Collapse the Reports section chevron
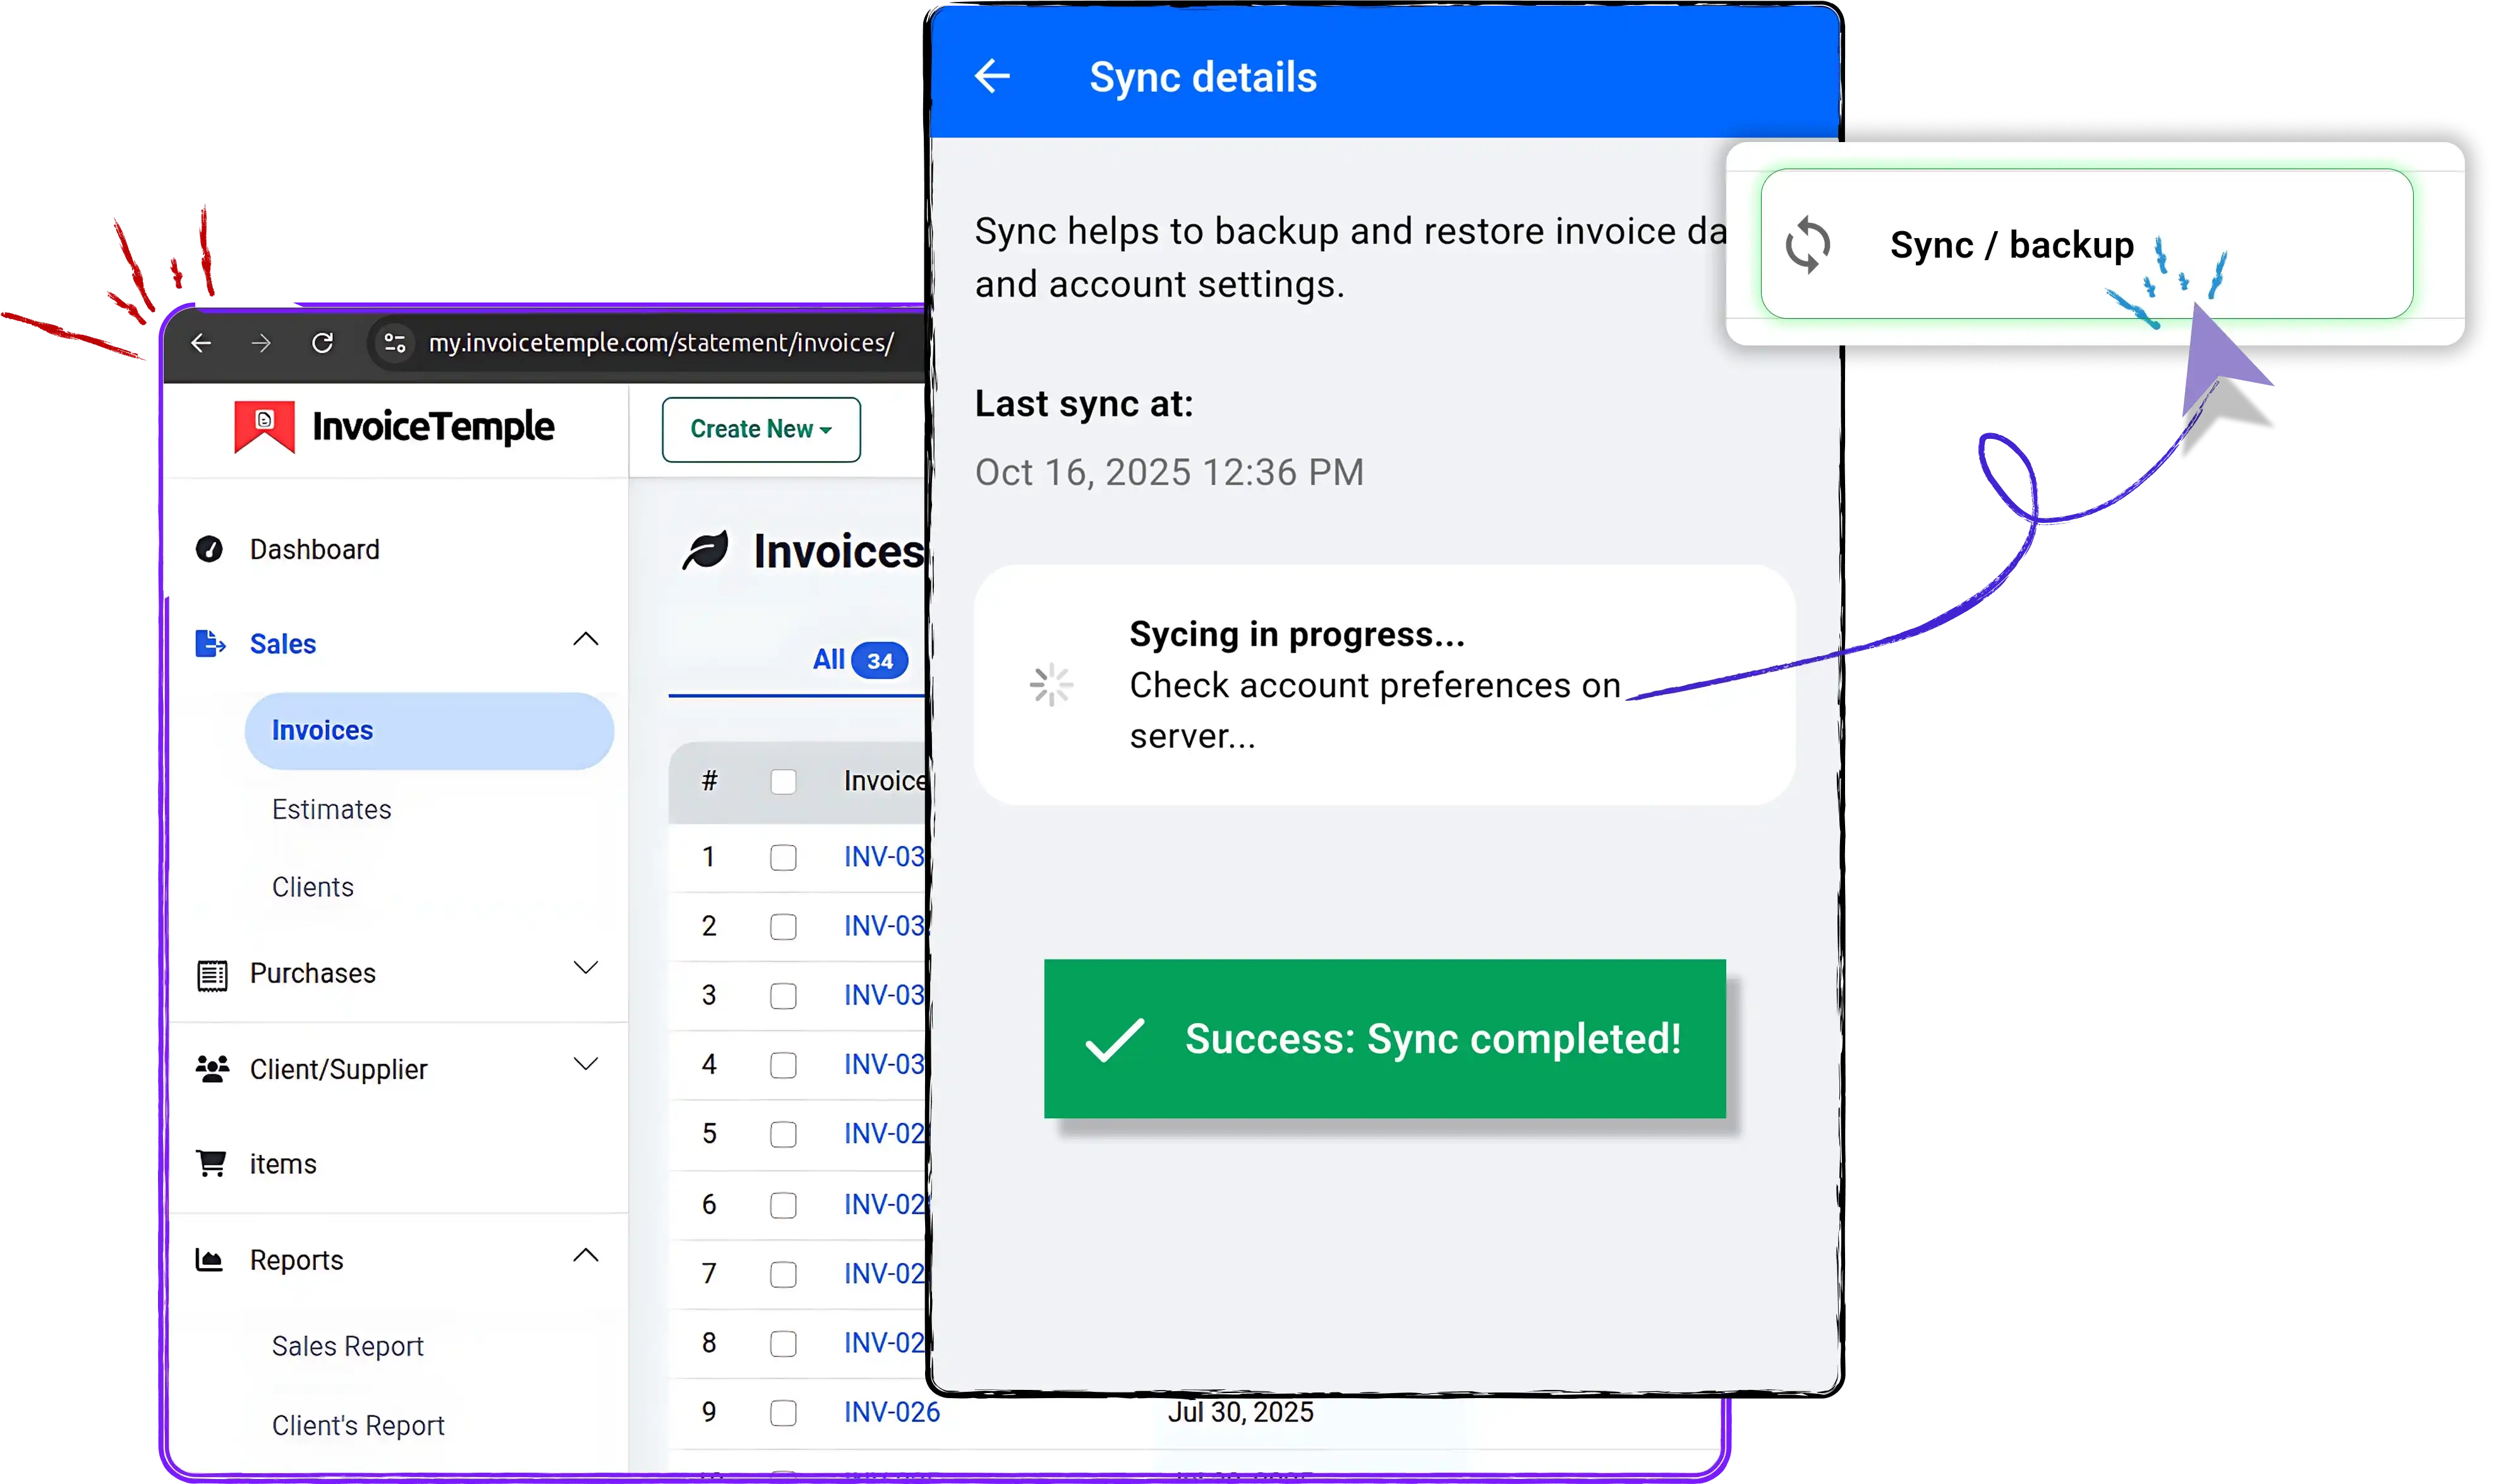This screenshot has height=1484, width=2494. coord(585,1255)
